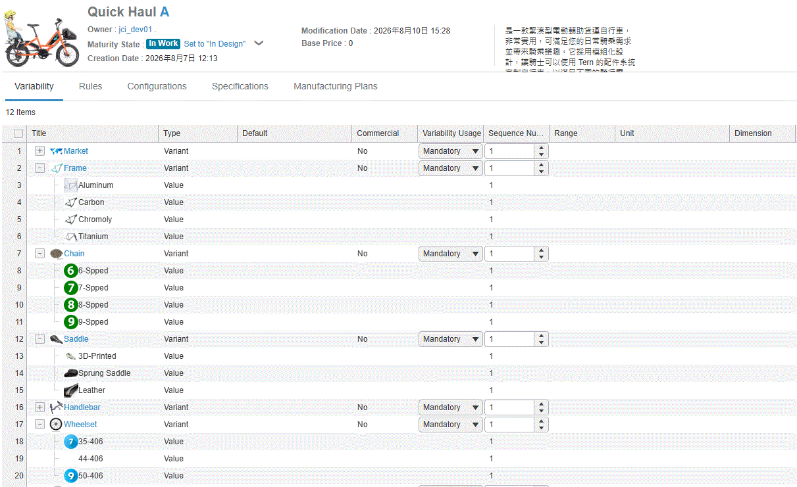Click the Chain variant icon
The width and height of the screenshot is (797, 487).
(x=57, y=254)
